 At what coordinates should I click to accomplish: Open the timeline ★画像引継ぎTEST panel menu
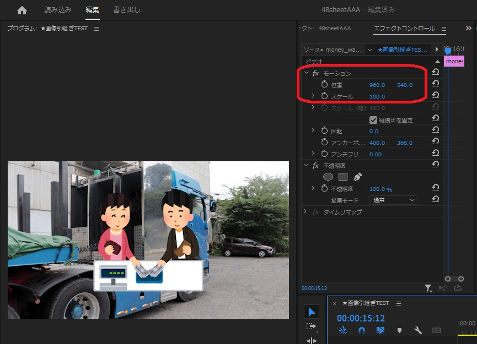click(399, 304)
